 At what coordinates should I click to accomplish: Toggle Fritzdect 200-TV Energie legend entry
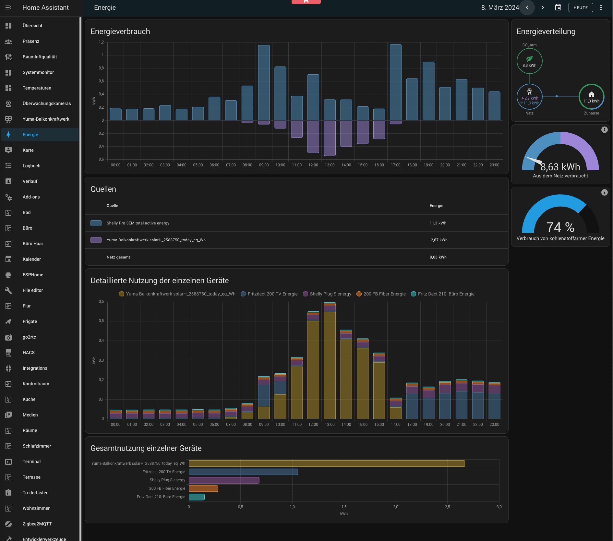coord(269,294)
